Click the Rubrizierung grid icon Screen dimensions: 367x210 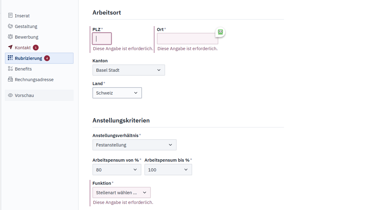click(x=10, y=58)
